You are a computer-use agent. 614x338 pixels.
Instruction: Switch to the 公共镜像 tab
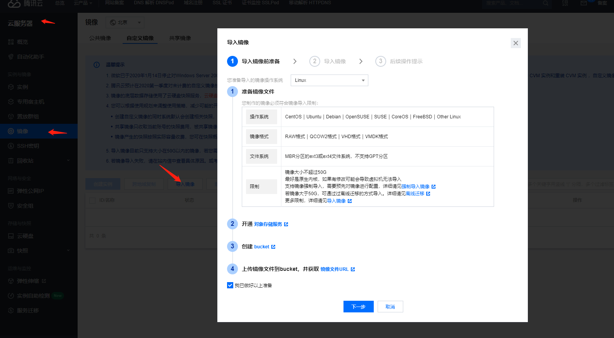tap(100, 38)
